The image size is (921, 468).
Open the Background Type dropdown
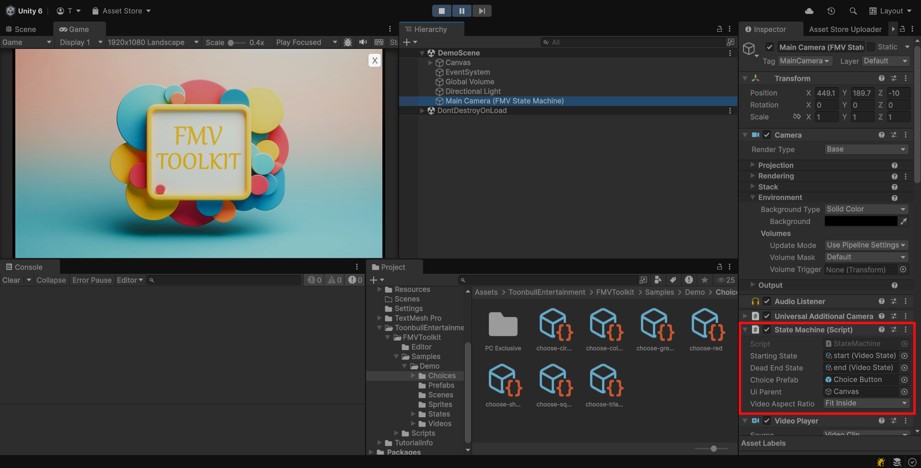pyautogui.click(x=866, y=209)
